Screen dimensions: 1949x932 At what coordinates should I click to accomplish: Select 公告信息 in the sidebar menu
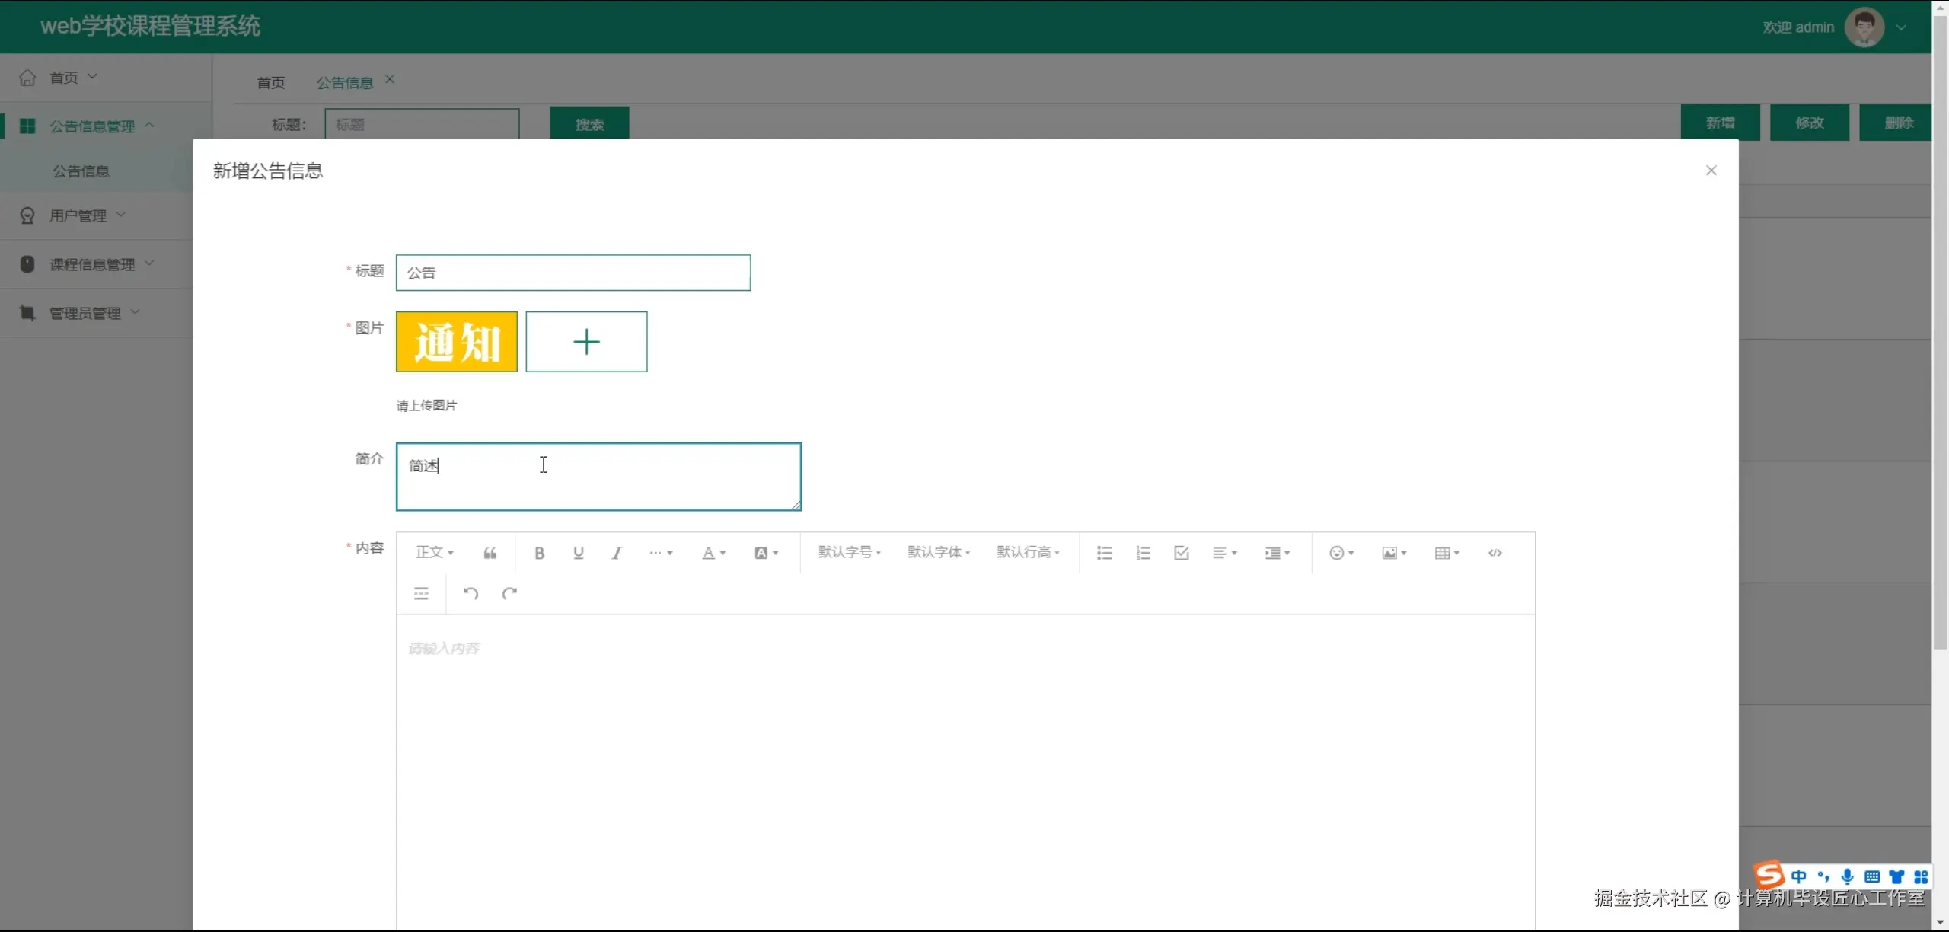point(81,171)
